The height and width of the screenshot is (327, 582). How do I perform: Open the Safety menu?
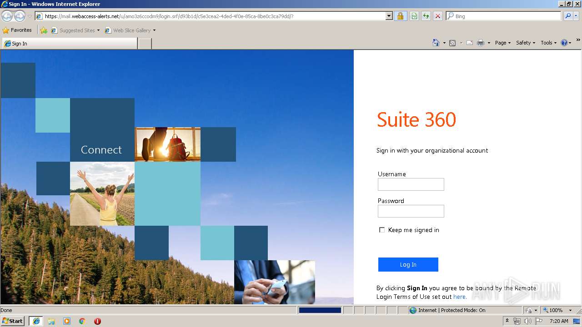[526, 43]
